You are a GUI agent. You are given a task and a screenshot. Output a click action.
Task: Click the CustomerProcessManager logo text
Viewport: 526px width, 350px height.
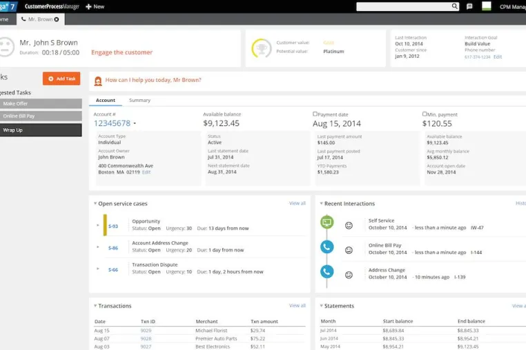pyautogui.click(x=52, y=7)
